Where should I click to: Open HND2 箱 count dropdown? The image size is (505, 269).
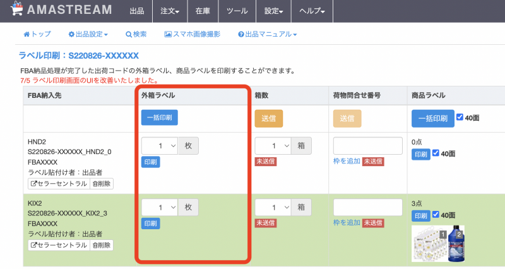(x=273, y=146)
